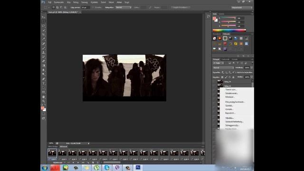The width and height of the screenshot is (304, 171).
Task: Open the Réteg menu
Action: tap(76, 2)
